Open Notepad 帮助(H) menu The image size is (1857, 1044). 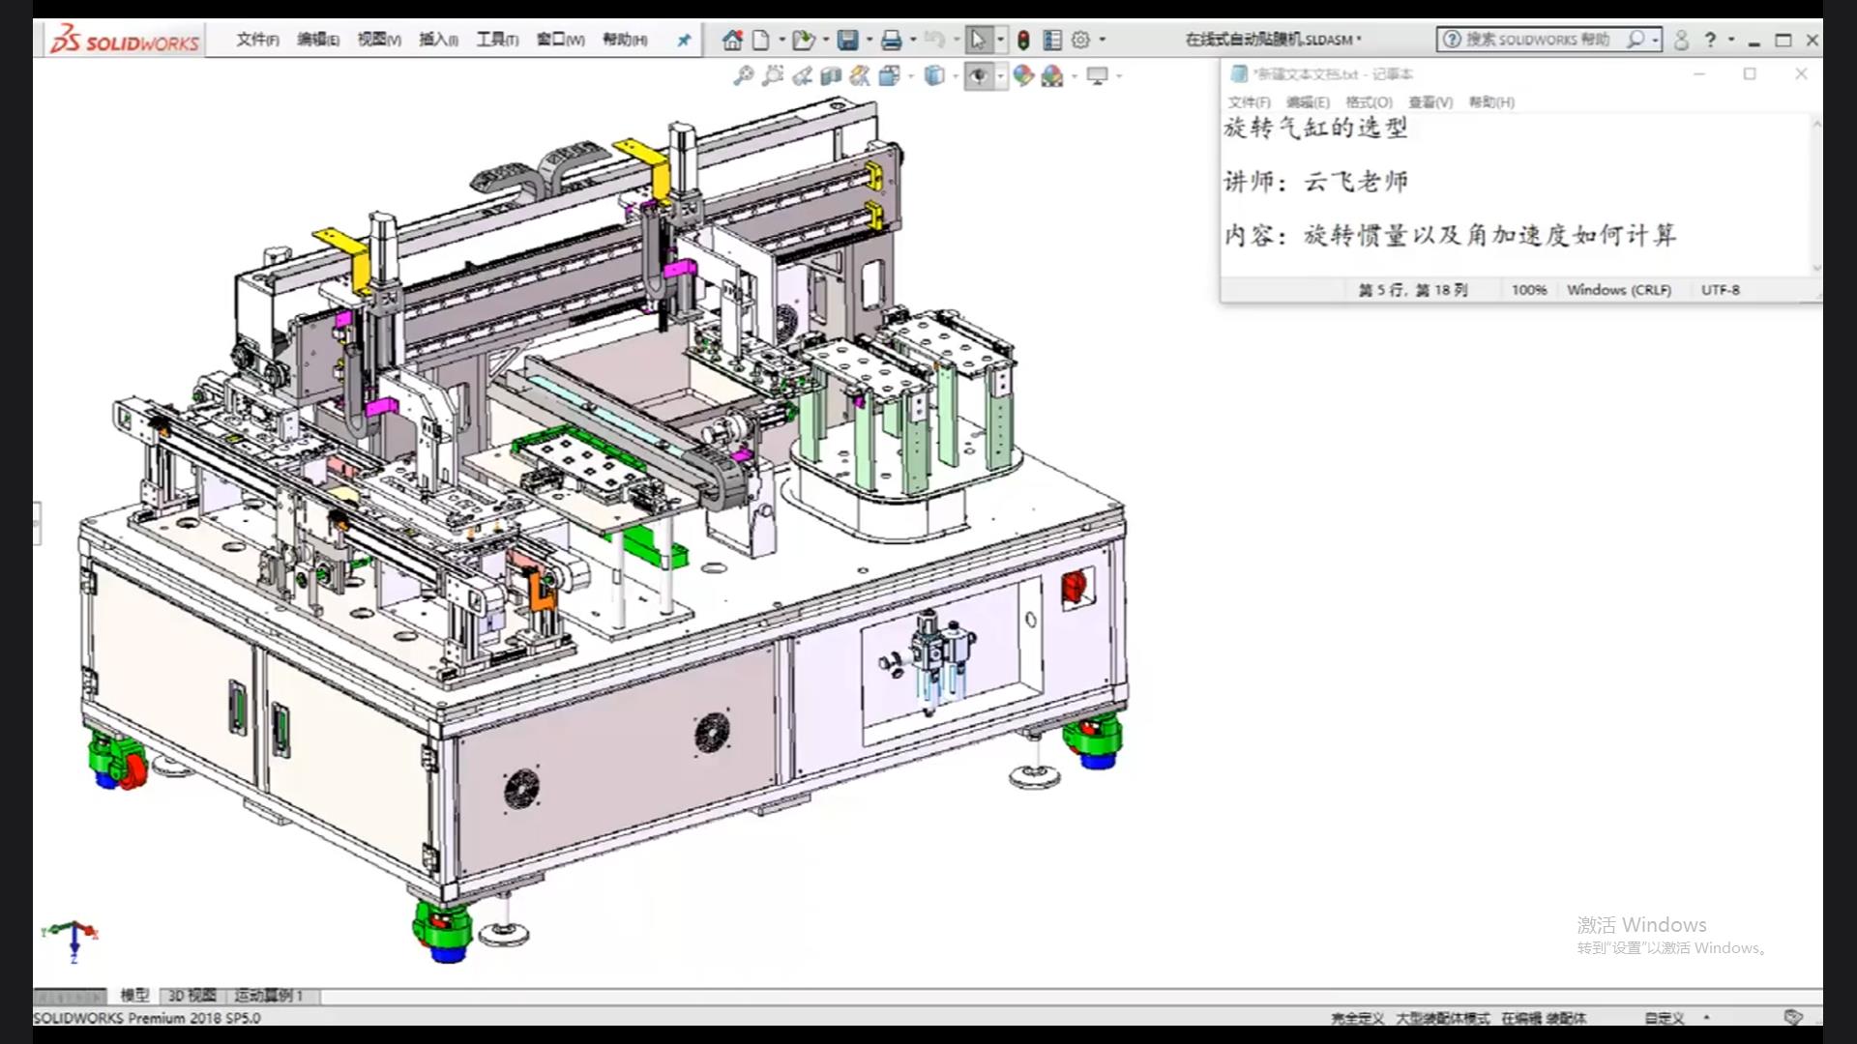(x=1491, y=102)
